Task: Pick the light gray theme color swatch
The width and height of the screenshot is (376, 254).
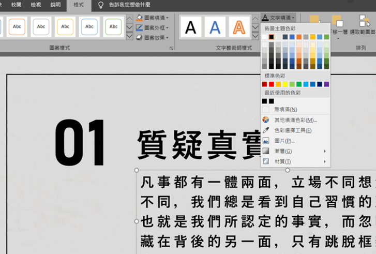Action: click(x=278, y=37)
